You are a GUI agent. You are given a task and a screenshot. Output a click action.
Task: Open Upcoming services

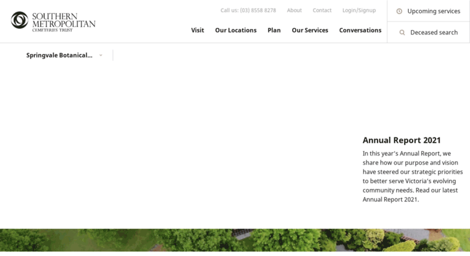[428, 11]
